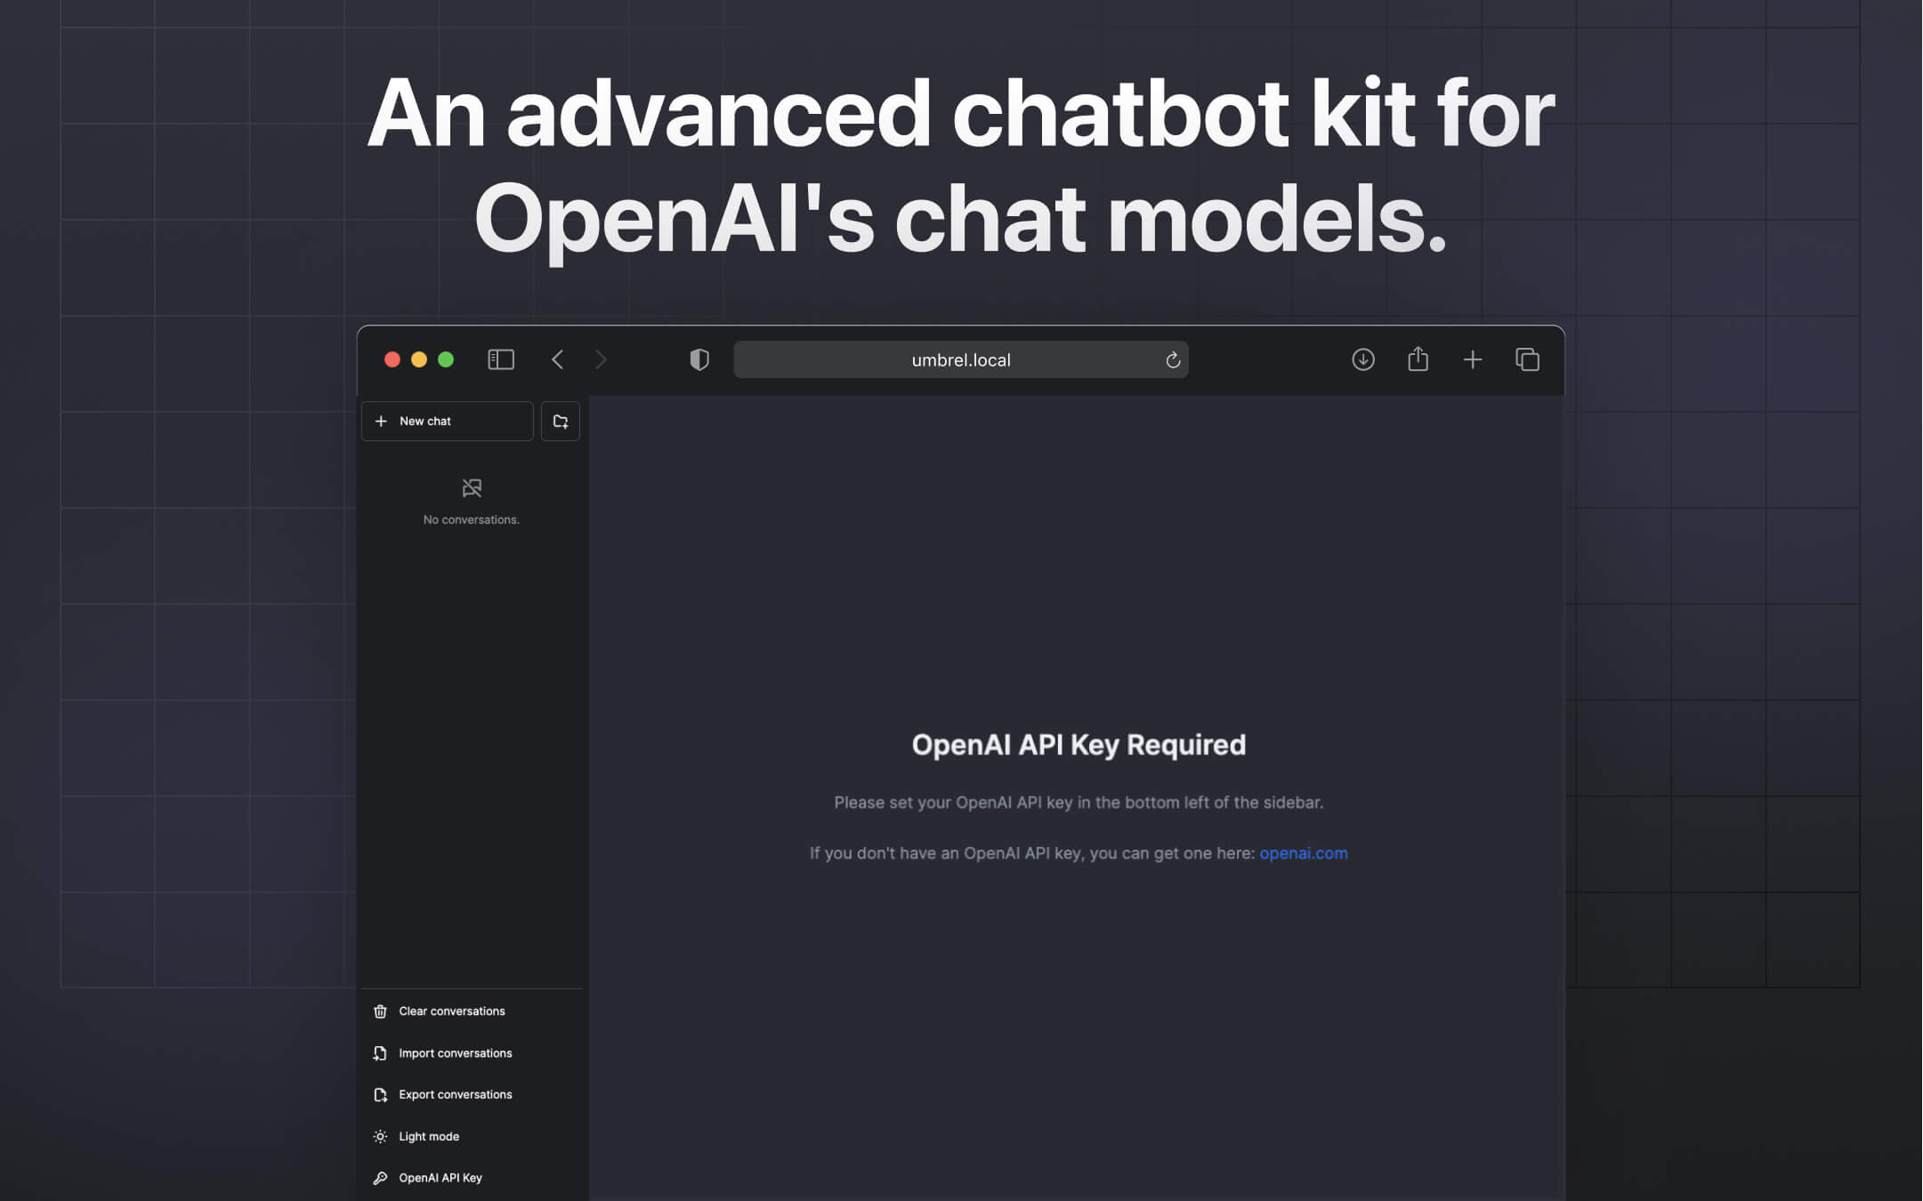Toggle the browser sidebar visibility
This screenshot has width=1923, height=1201.
pyautogui.click(x=500, y=359)
